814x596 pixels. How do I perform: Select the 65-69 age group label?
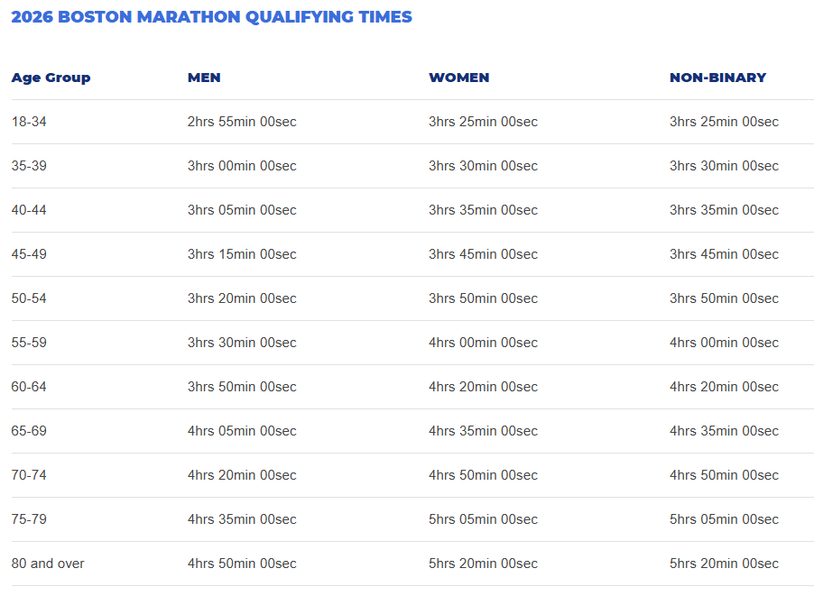point(29,431)
